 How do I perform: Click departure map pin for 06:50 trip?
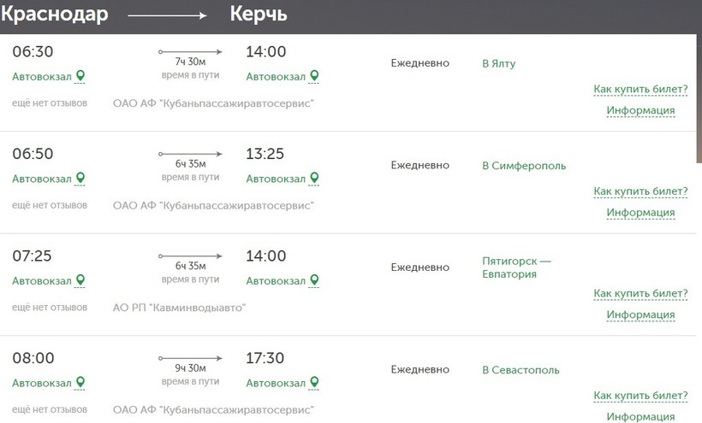click(80, 179)
